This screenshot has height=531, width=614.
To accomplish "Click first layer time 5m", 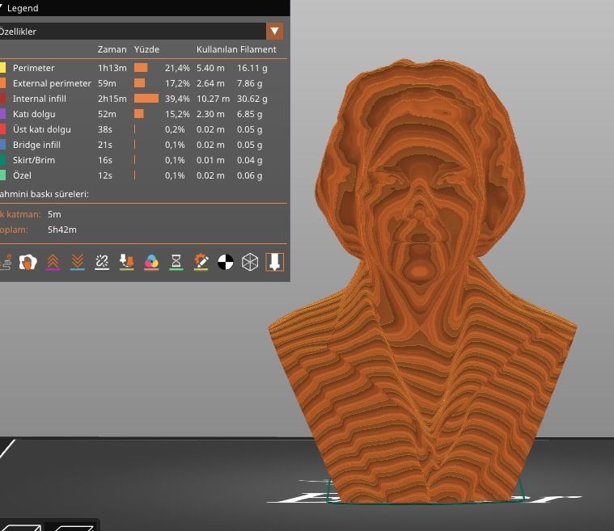I will click(x=54, y=214).
